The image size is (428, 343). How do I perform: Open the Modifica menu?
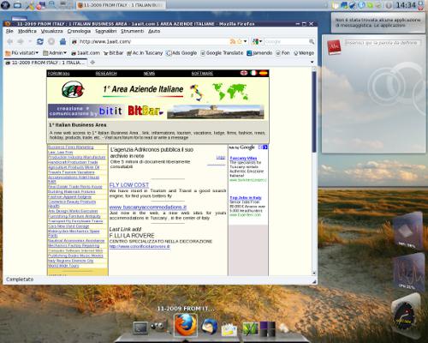(27, 31)
